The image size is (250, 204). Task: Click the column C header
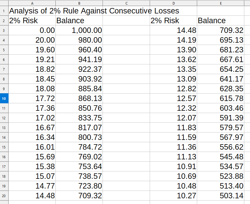[126, 3]
